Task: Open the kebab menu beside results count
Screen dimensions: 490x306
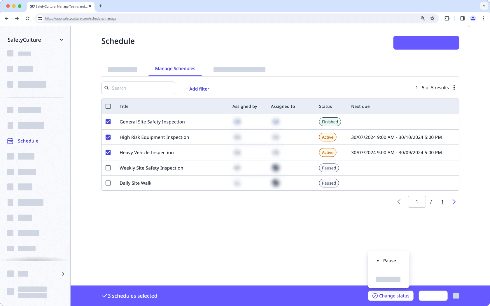Action: click(x=454, y=87)
